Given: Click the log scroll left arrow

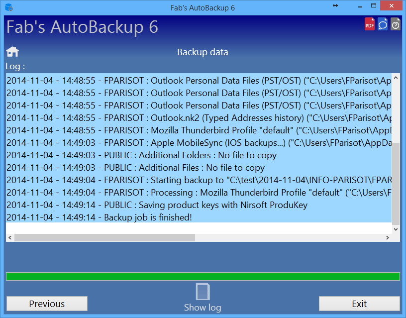Looking at the screenshot, I should tap(10, 238).
